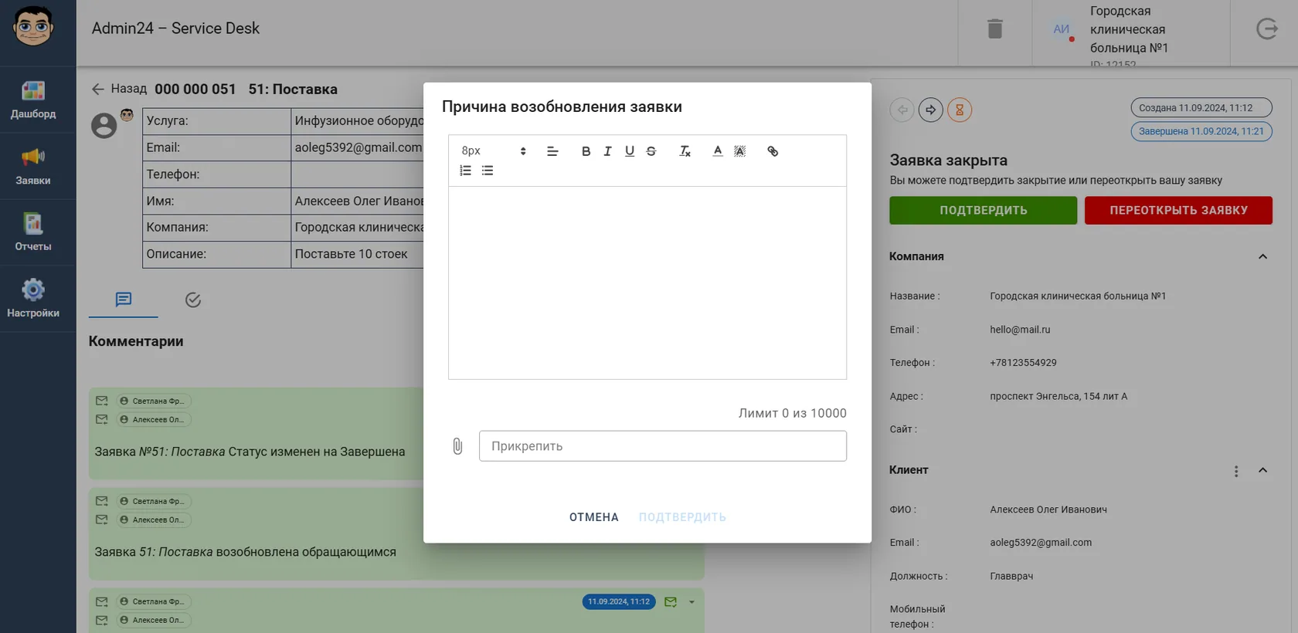Screen dimensions: 1298x633
Task: Open text alignment dropdown
Action: (552, 151)
